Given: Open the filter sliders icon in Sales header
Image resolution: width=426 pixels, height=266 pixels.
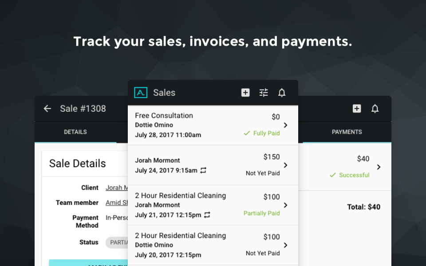Looking at the screenshot, I should tap(264, 93).
